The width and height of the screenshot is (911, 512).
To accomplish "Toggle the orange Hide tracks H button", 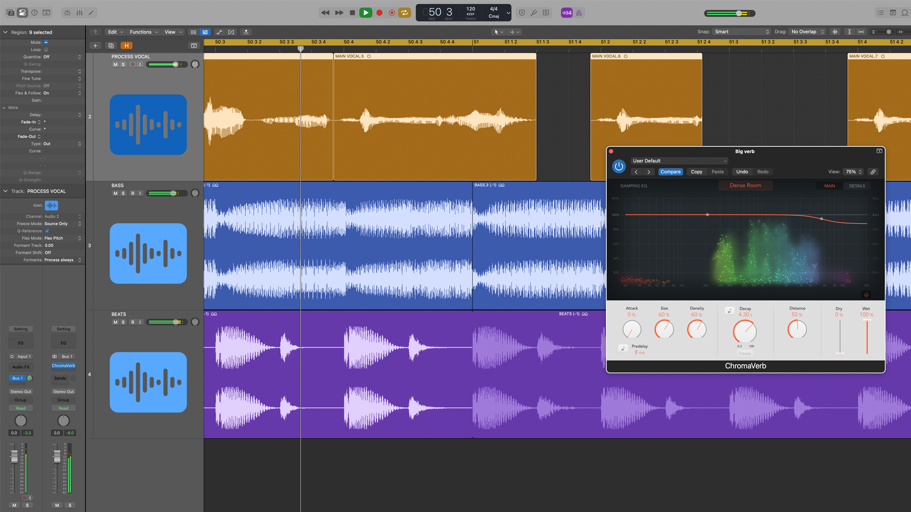I will [x=126, y=46].
